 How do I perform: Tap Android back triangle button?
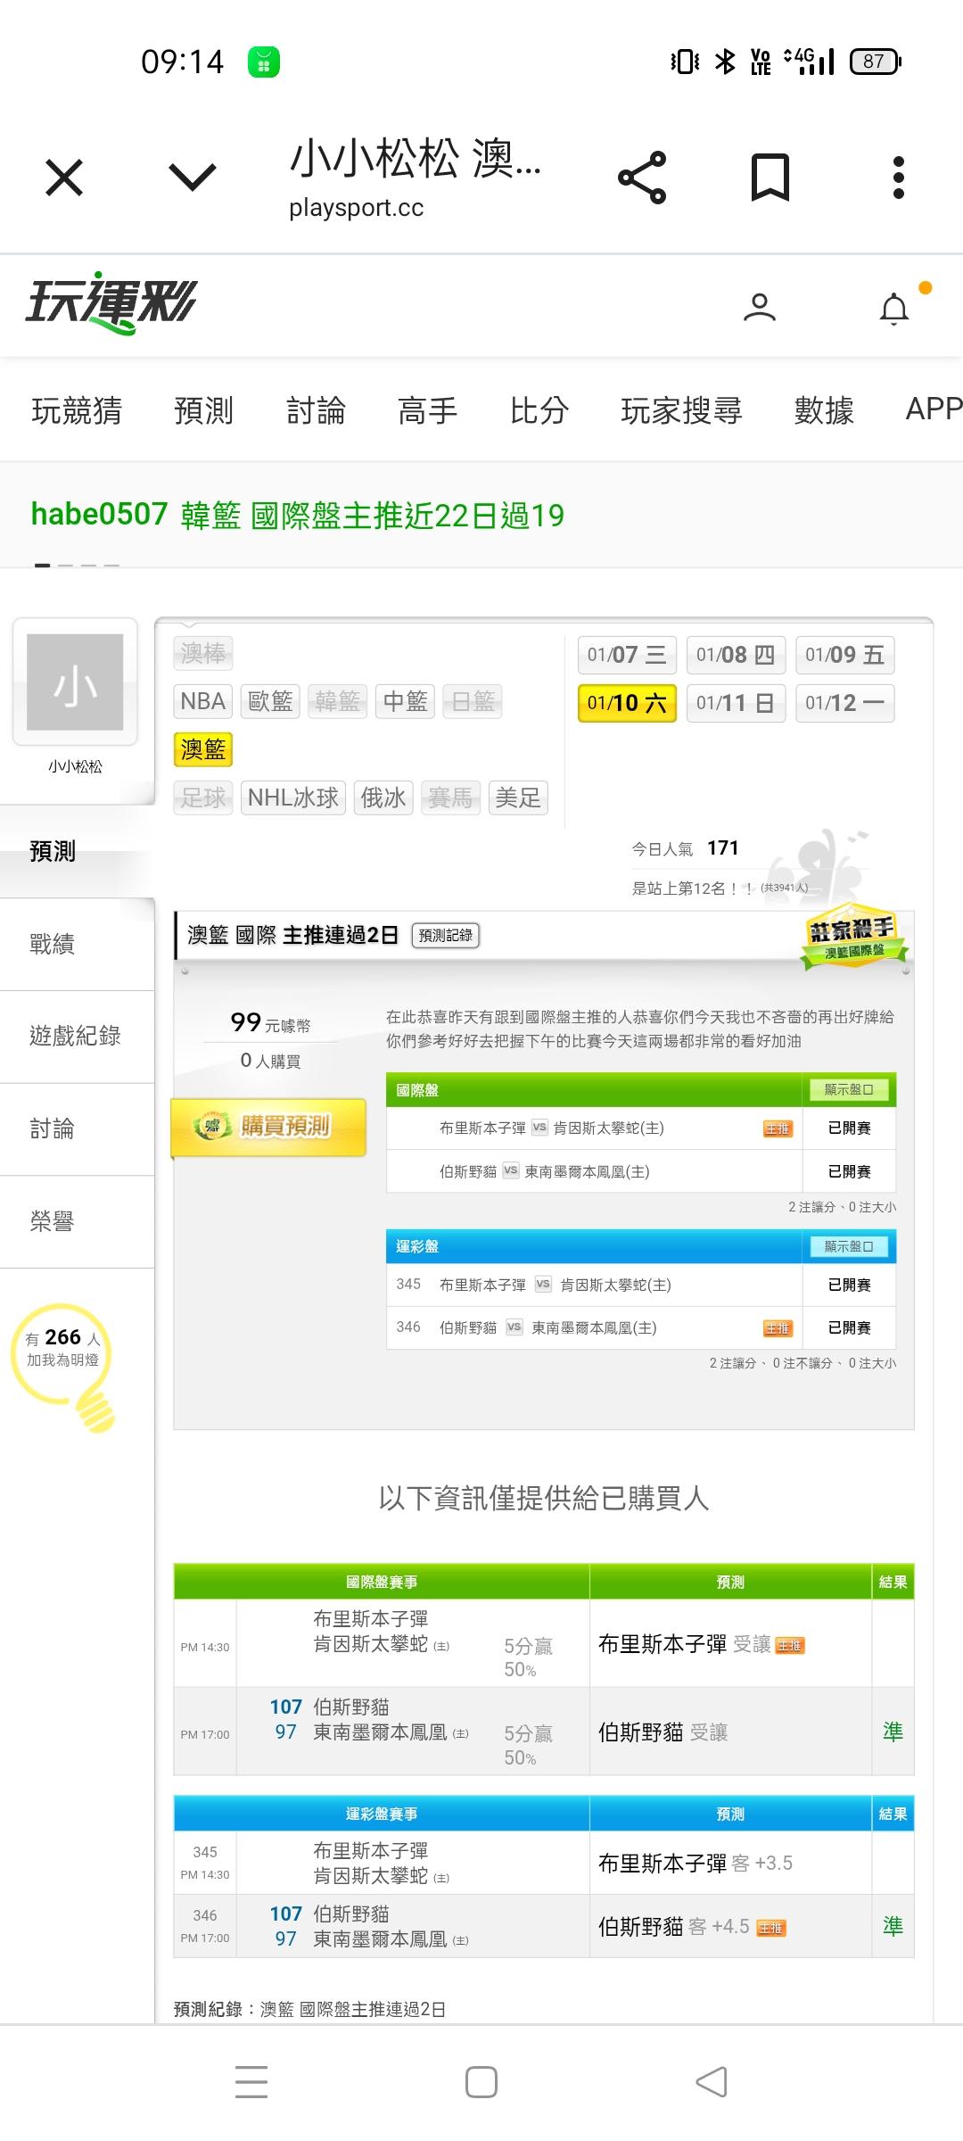(x=712, y=2082)
